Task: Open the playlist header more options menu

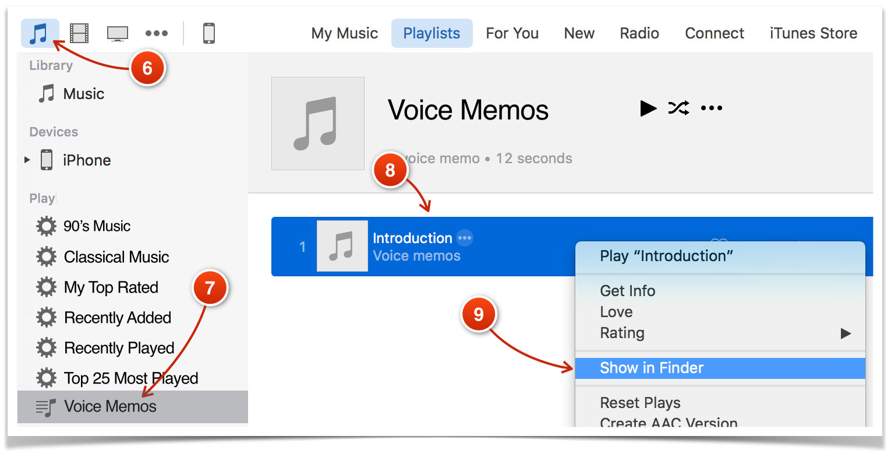Action: (x=712, y=108)
